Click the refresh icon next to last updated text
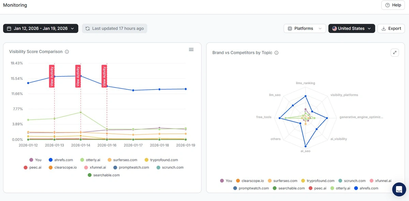Image resolution: width=409 pixels, height=201 pixels. (88, 28)
